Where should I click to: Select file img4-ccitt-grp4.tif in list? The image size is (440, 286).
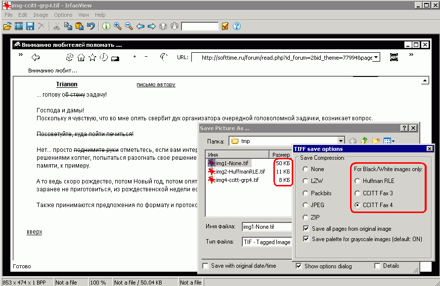pos(233,179)
